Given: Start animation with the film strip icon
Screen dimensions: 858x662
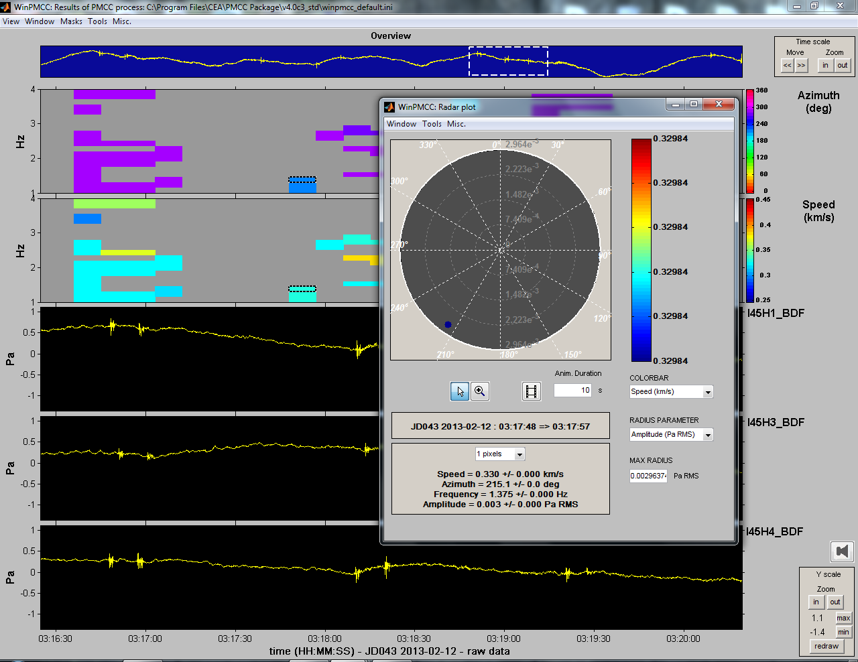Looking at the screenshot, I should pos(532,391).
